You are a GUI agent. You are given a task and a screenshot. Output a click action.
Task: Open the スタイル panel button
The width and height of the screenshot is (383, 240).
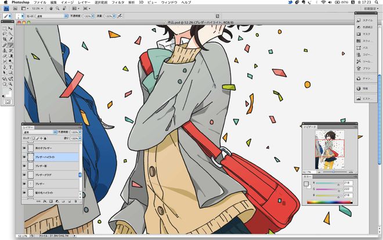[x=365, y=20]
